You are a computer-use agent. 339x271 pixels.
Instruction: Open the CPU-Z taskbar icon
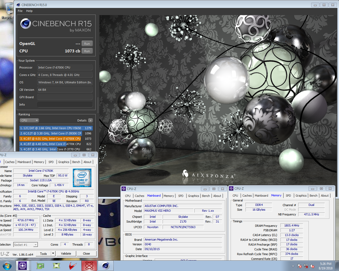tap(23, 266)
